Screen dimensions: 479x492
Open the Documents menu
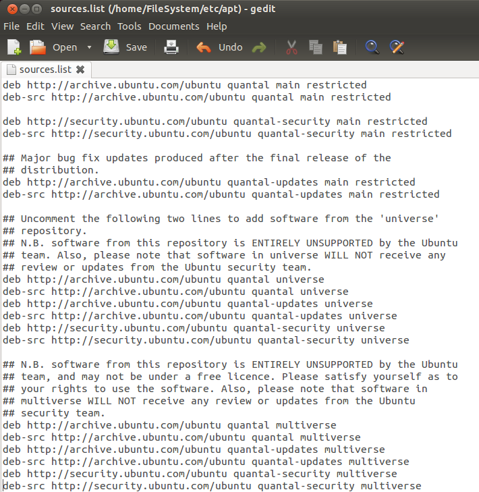[x=174, y=26]
